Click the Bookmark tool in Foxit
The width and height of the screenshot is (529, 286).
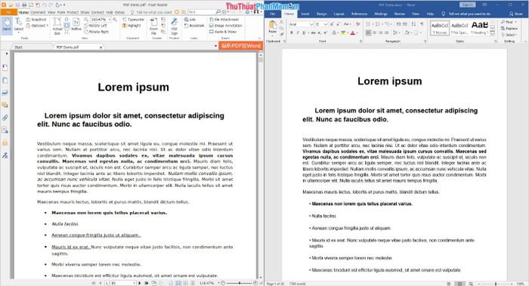click(194, 26)
